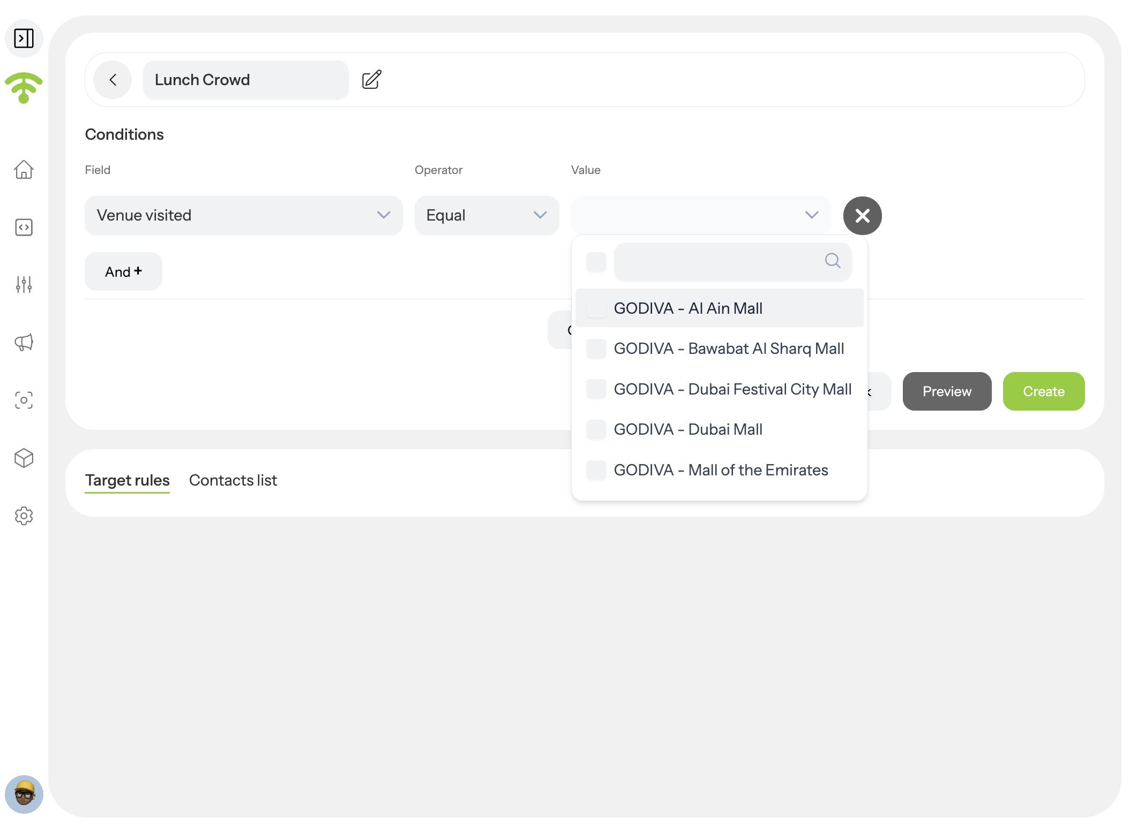Viewport: 1137px width, 833px height.
Task: Tick the select-all checkbox beside search
Action: (x=596, y=262)
